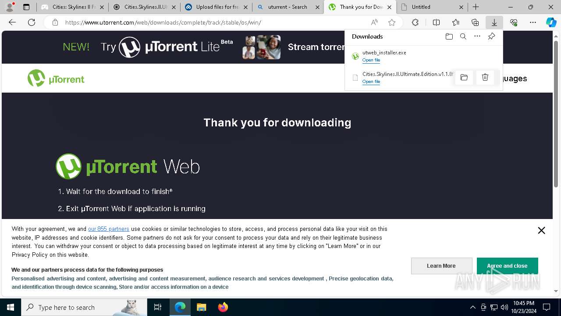Switch to the Upload files for free tab

[216, 7]
